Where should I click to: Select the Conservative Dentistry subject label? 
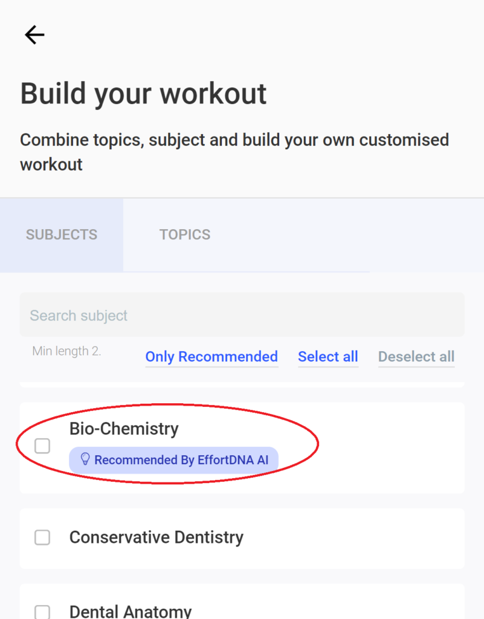point(156,537)
